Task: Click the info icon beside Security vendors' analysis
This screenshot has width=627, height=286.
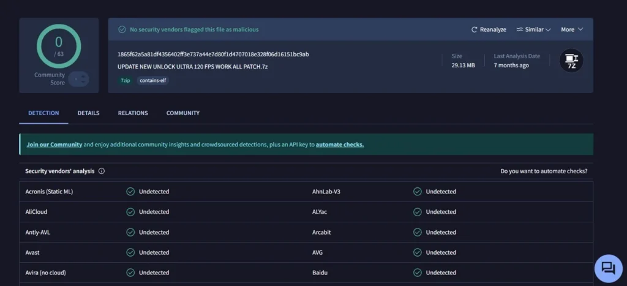Action: pyautogui.click(x=102, y=171)
